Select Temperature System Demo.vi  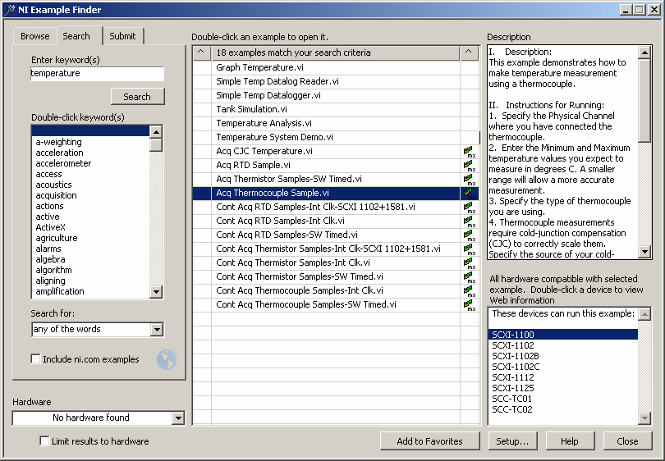point(274,137)
